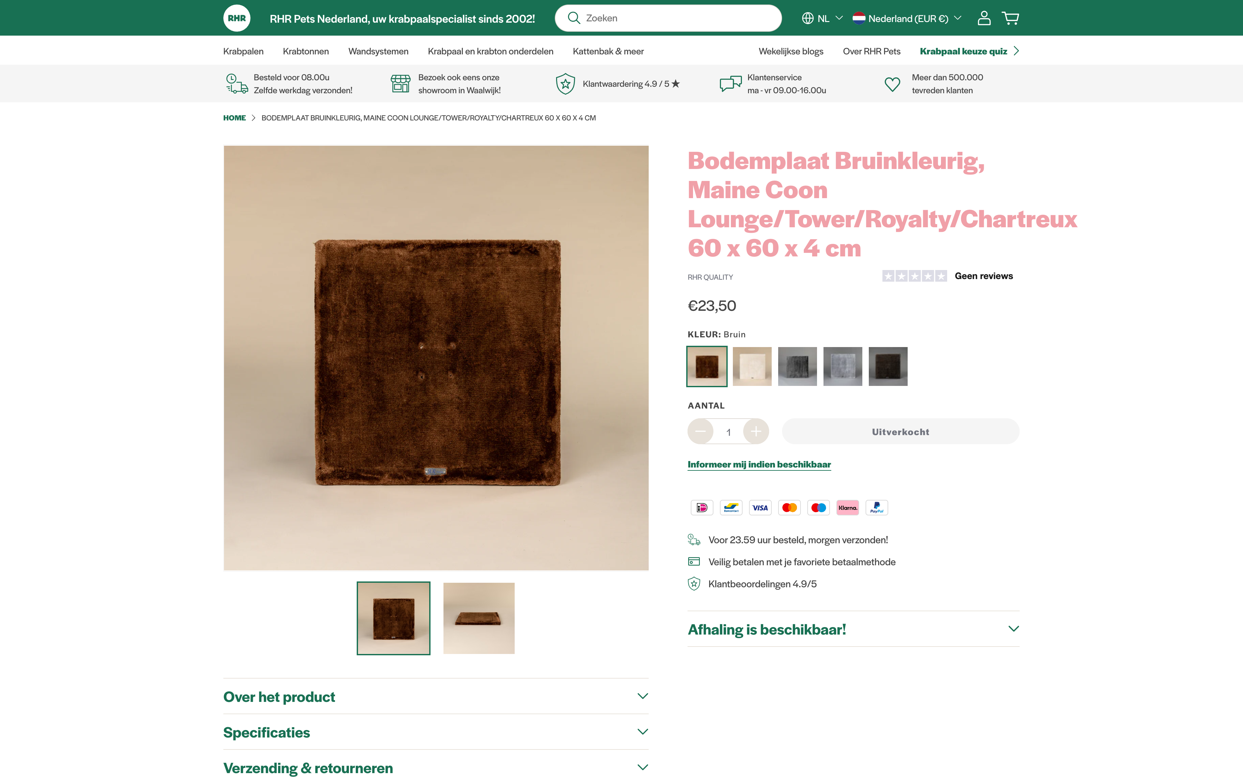
Task: Expand Over het product section
Action: tap(436, 696)
